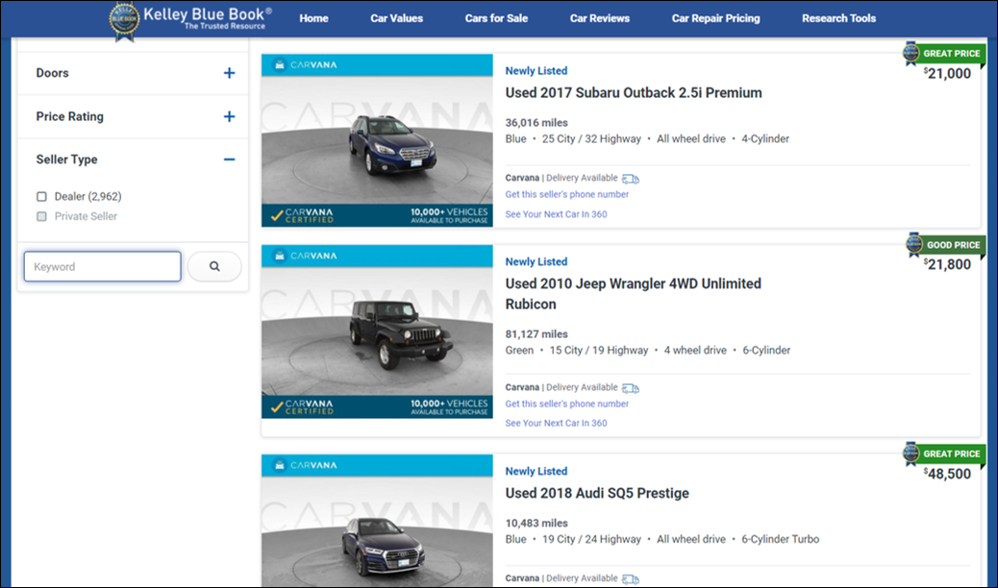Click See Your Next Car In 360 for Subaru
998x588 pixels.
click(x=557, y=214)
